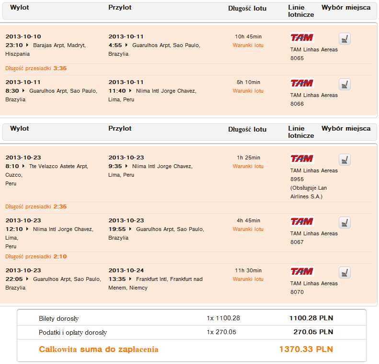Click the 3:35 layover duration text

(60, 68)
